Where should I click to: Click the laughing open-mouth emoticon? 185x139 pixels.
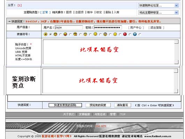(65, 34)
